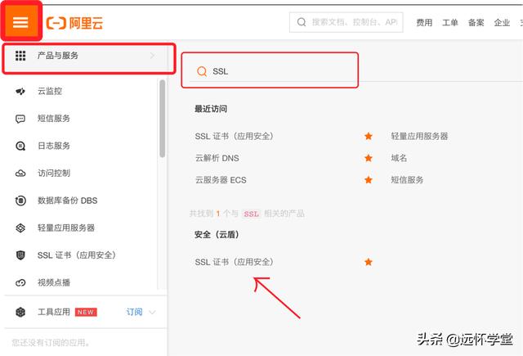Open 日志服务 in the sidebar
This screenshot has width=523, height=356.
click(x=54, y=146)
